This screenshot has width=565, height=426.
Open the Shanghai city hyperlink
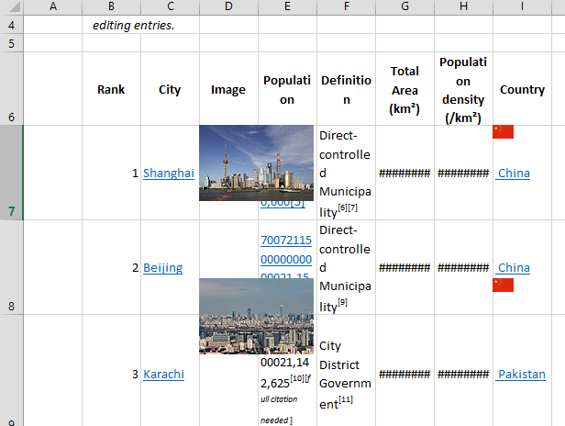[169, 173]
